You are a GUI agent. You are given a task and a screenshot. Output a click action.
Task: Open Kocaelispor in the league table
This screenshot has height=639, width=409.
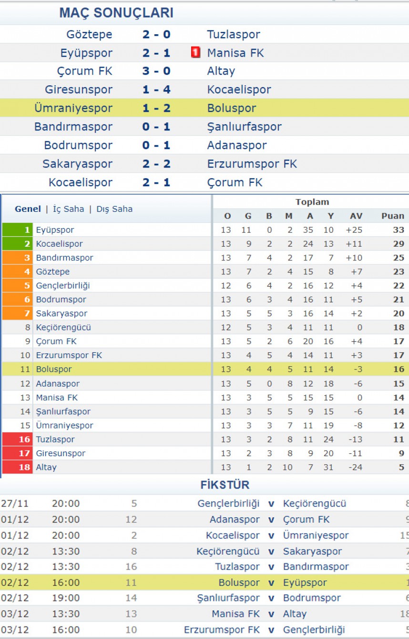(59, 244)
